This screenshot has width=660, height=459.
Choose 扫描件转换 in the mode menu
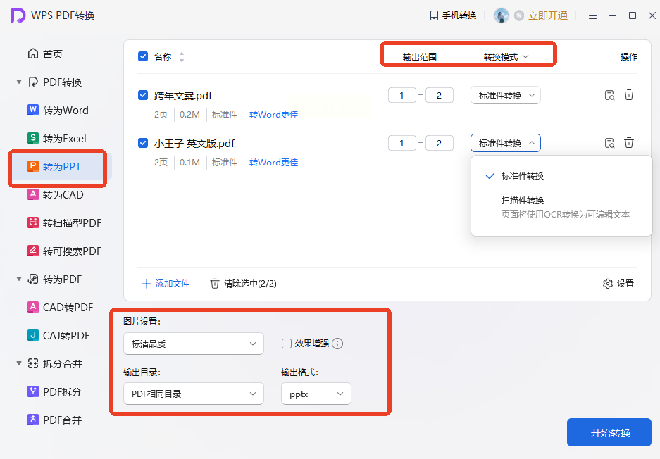pyautogui.click(x=523, y=200)
